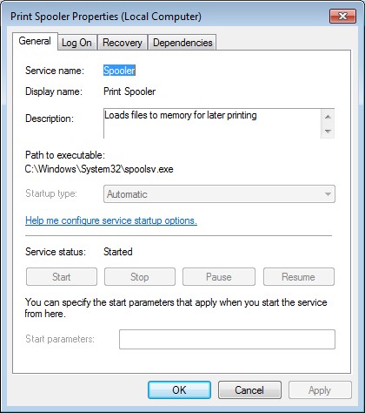Image resolution: width=365 pixels, height=413 pixels.
Task: Focus the Start parameters input field
Action: click(x=227, y=339)
